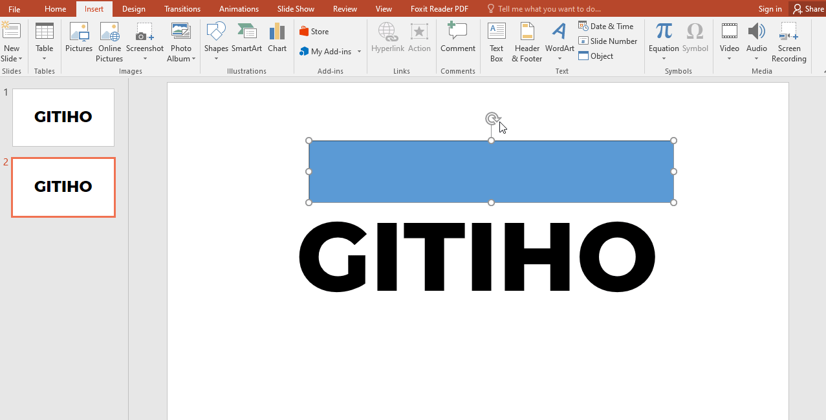Screen dimensions: 826x420
Task: Insert WordArt
Action: pyautogui.click(x=559, y=40)
